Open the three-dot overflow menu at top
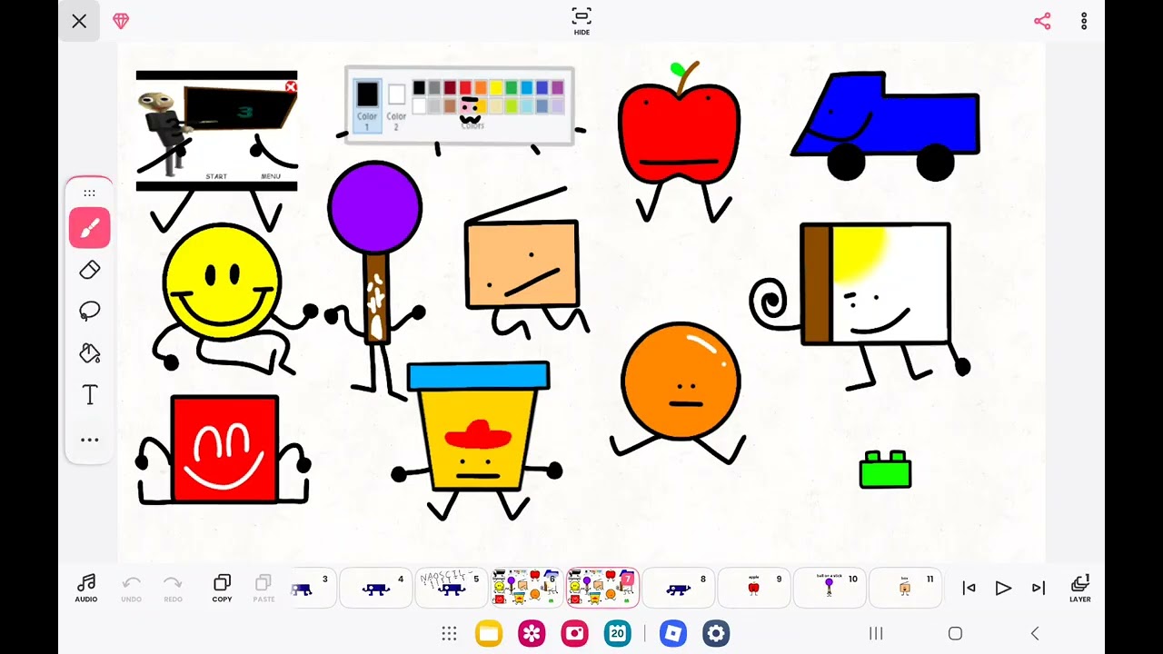 click(1084, 21)
